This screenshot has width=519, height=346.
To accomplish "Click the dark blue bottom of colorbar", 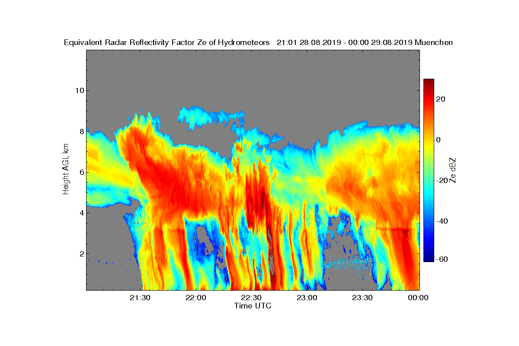I will pos(429,259).
